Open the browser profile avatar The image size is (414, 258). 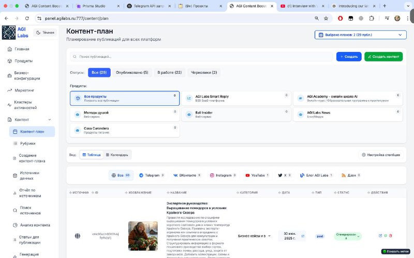397,18
